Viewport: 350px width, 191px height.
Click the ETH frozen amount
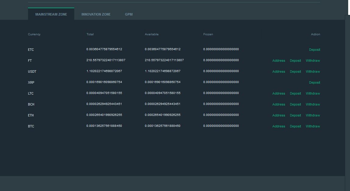pos(221,115)
